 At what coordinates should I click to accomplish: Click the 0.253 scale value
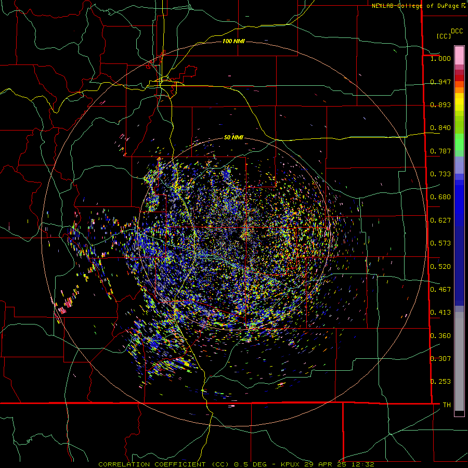click(x=440, y=382)
